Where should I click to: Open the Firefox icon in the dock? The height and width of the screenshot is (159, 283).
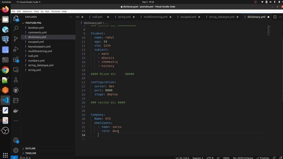coord(5,9)
